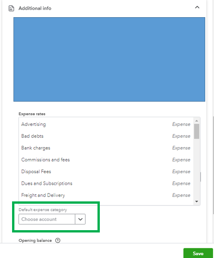Click the green Save button
Image resolution: width=214 pixels, height=258 pixels.
[198, 253]
